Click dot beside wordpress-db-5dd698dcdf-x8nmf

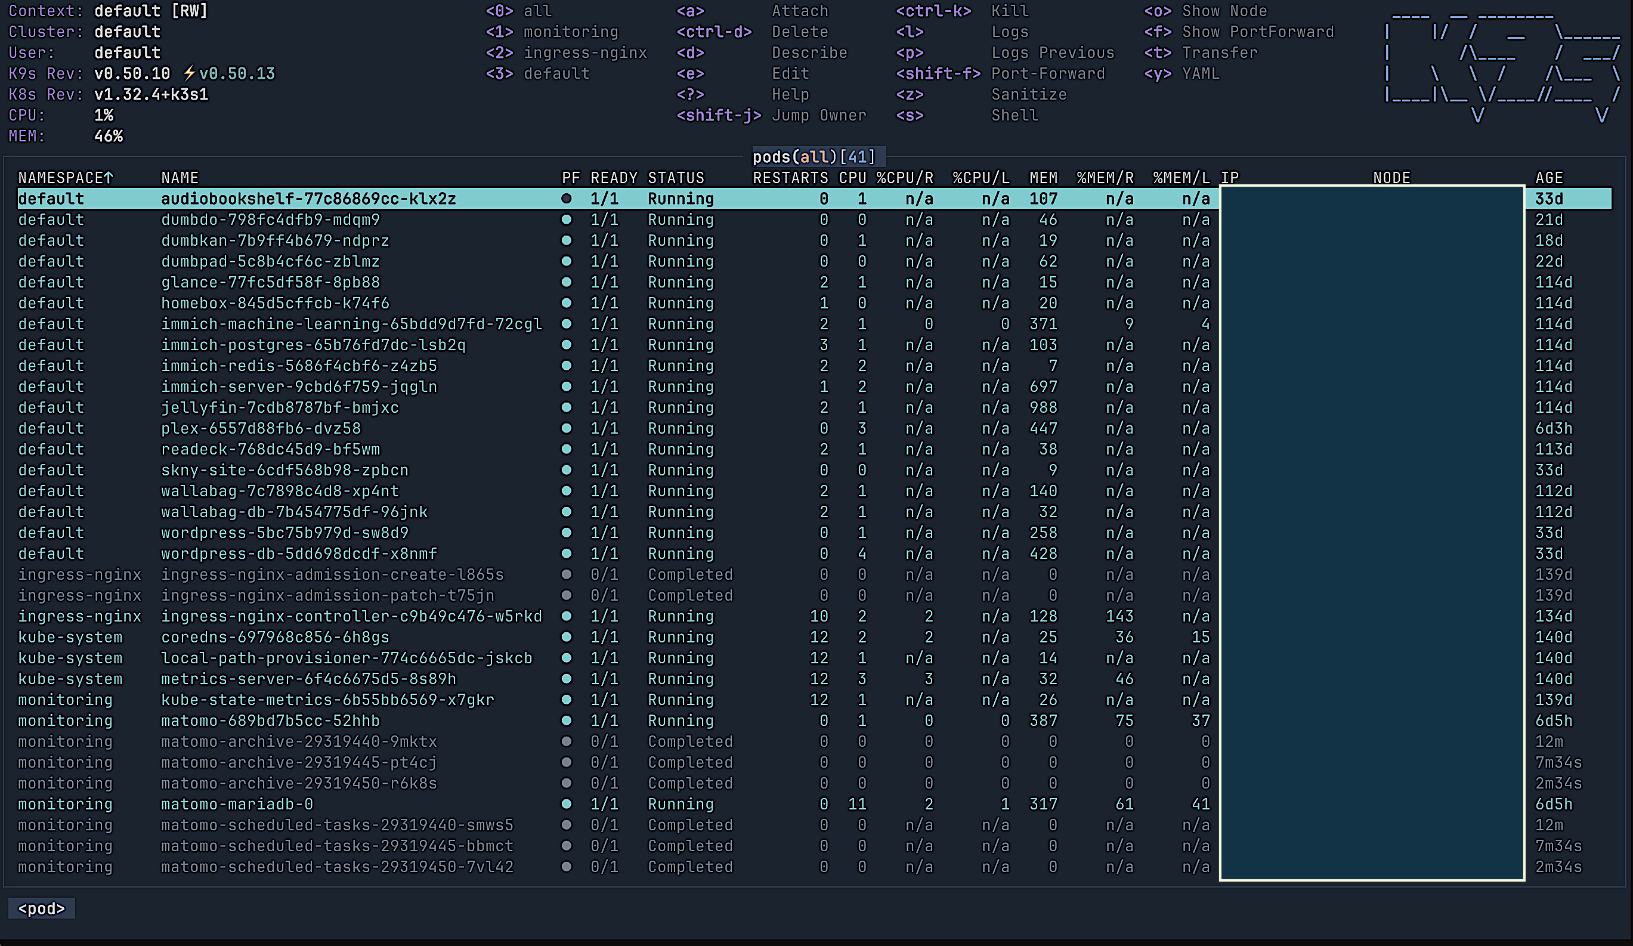[567, 554]
